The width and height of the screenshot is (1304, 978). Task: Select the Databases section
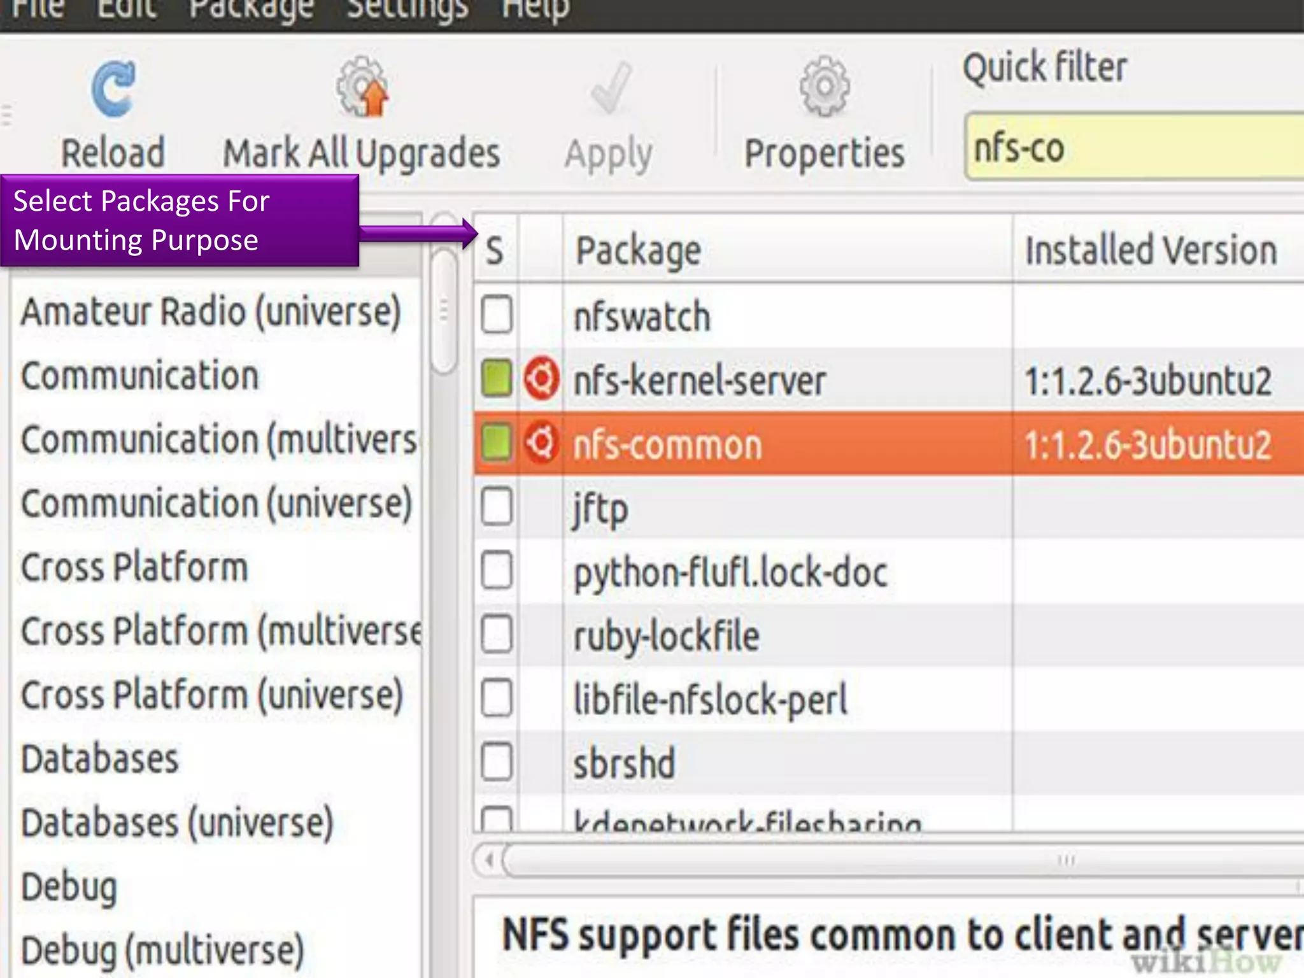click(x=100, y=759)
